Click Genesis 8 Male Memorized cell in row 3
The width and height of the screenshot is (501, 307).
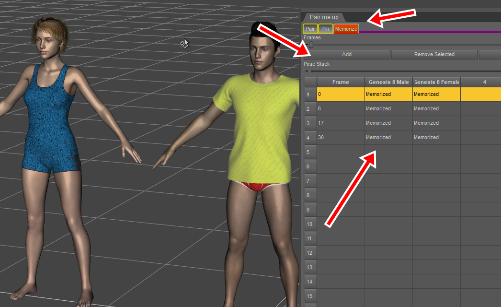pos(388,123)
